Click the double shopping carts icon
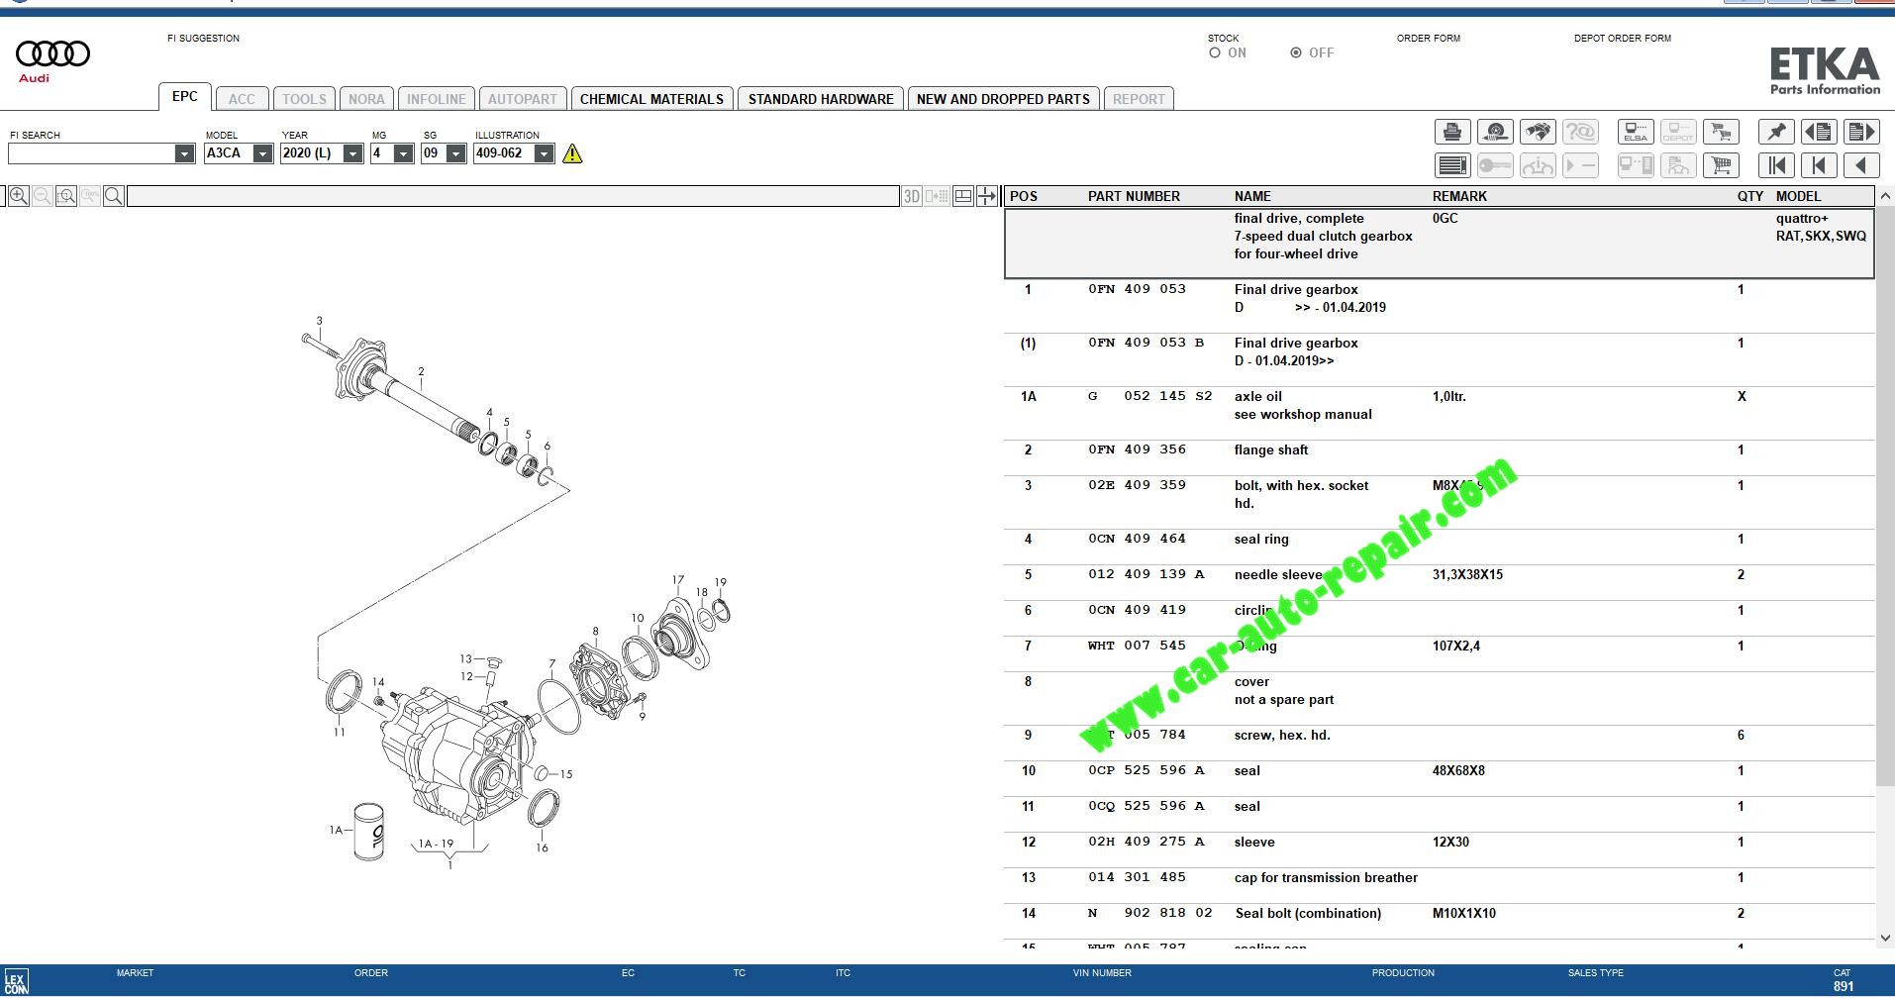The height and width of the screenshot is (998, 1895). (1721, 132)
